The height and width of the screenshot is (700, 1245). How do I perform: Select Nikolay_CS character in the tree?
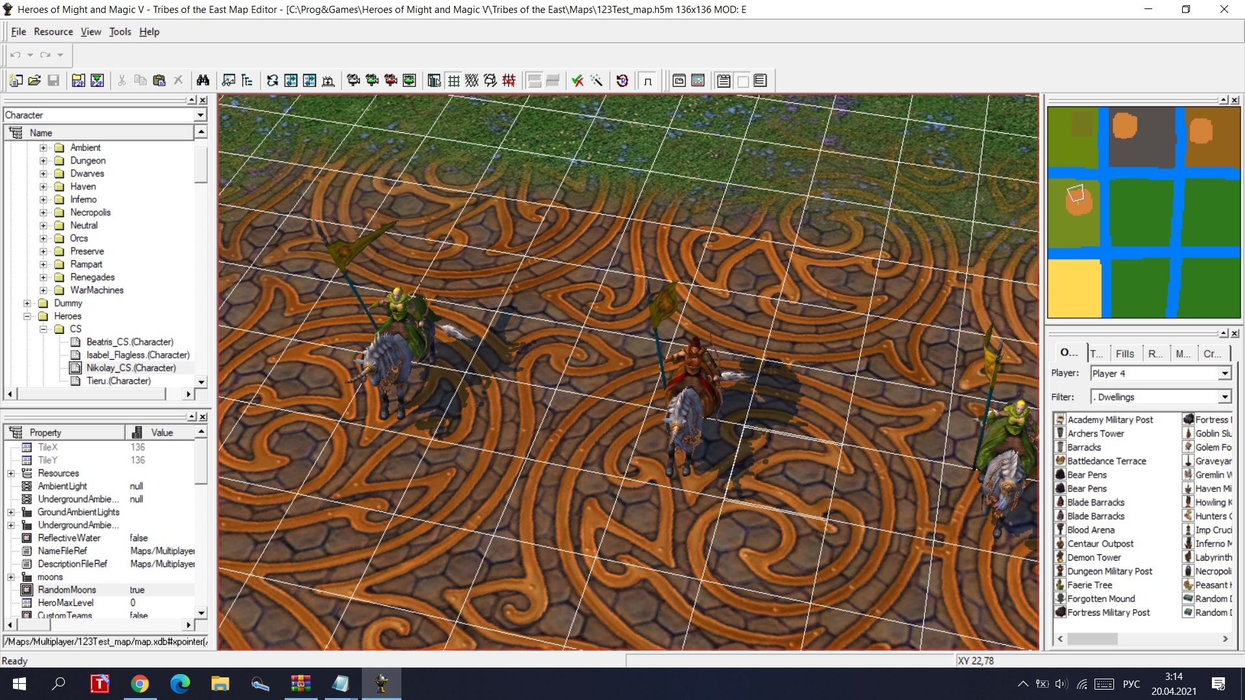[131, 368]
